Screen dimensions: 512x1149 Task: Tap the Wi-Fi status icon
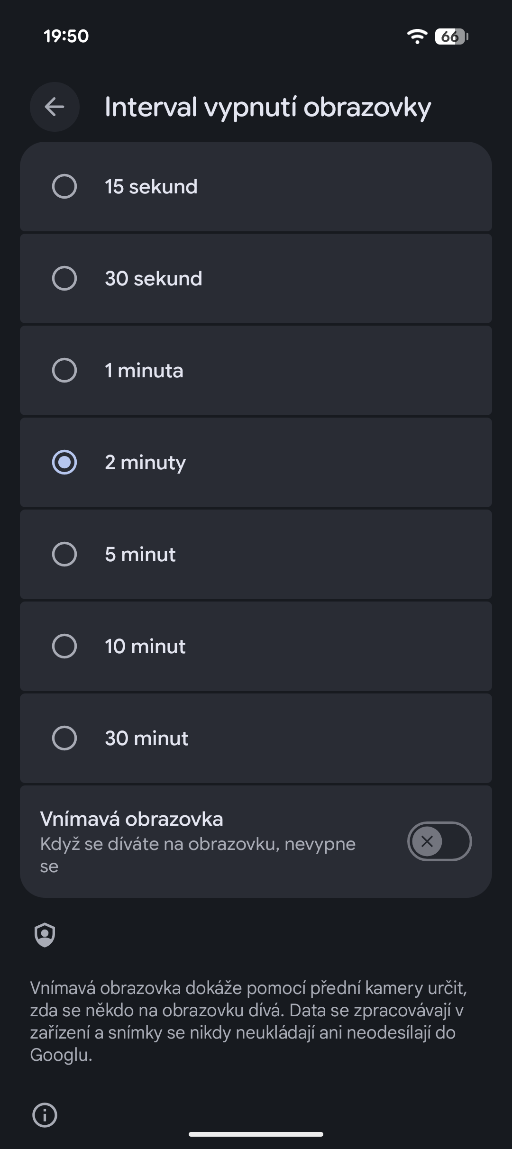click(417, 36)
